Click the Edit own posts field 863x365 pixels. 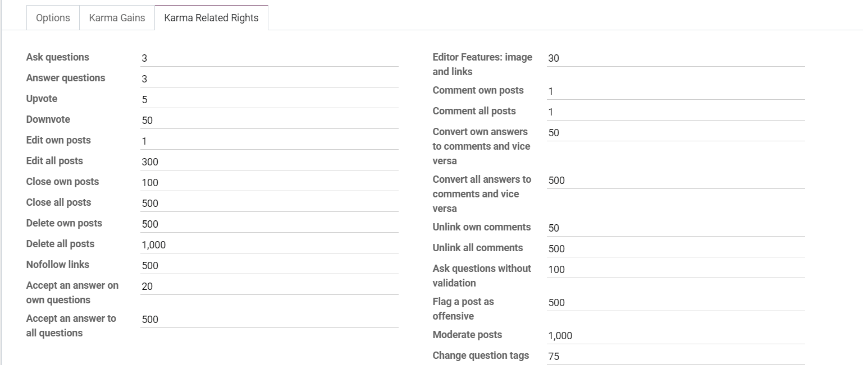click(270, 141)
